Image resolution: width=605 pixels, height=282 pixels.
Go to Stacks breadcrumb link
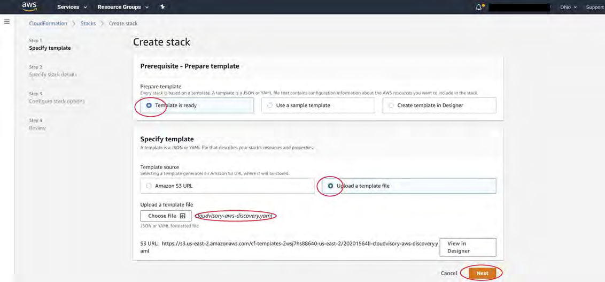pyautogui.click(x=88, y=24)
